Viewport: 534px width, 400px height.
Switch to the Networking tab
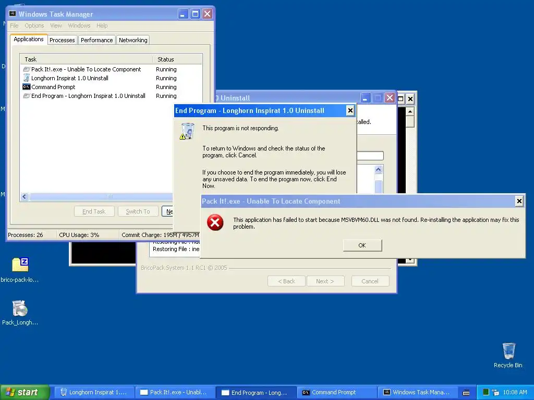point(133,40)
